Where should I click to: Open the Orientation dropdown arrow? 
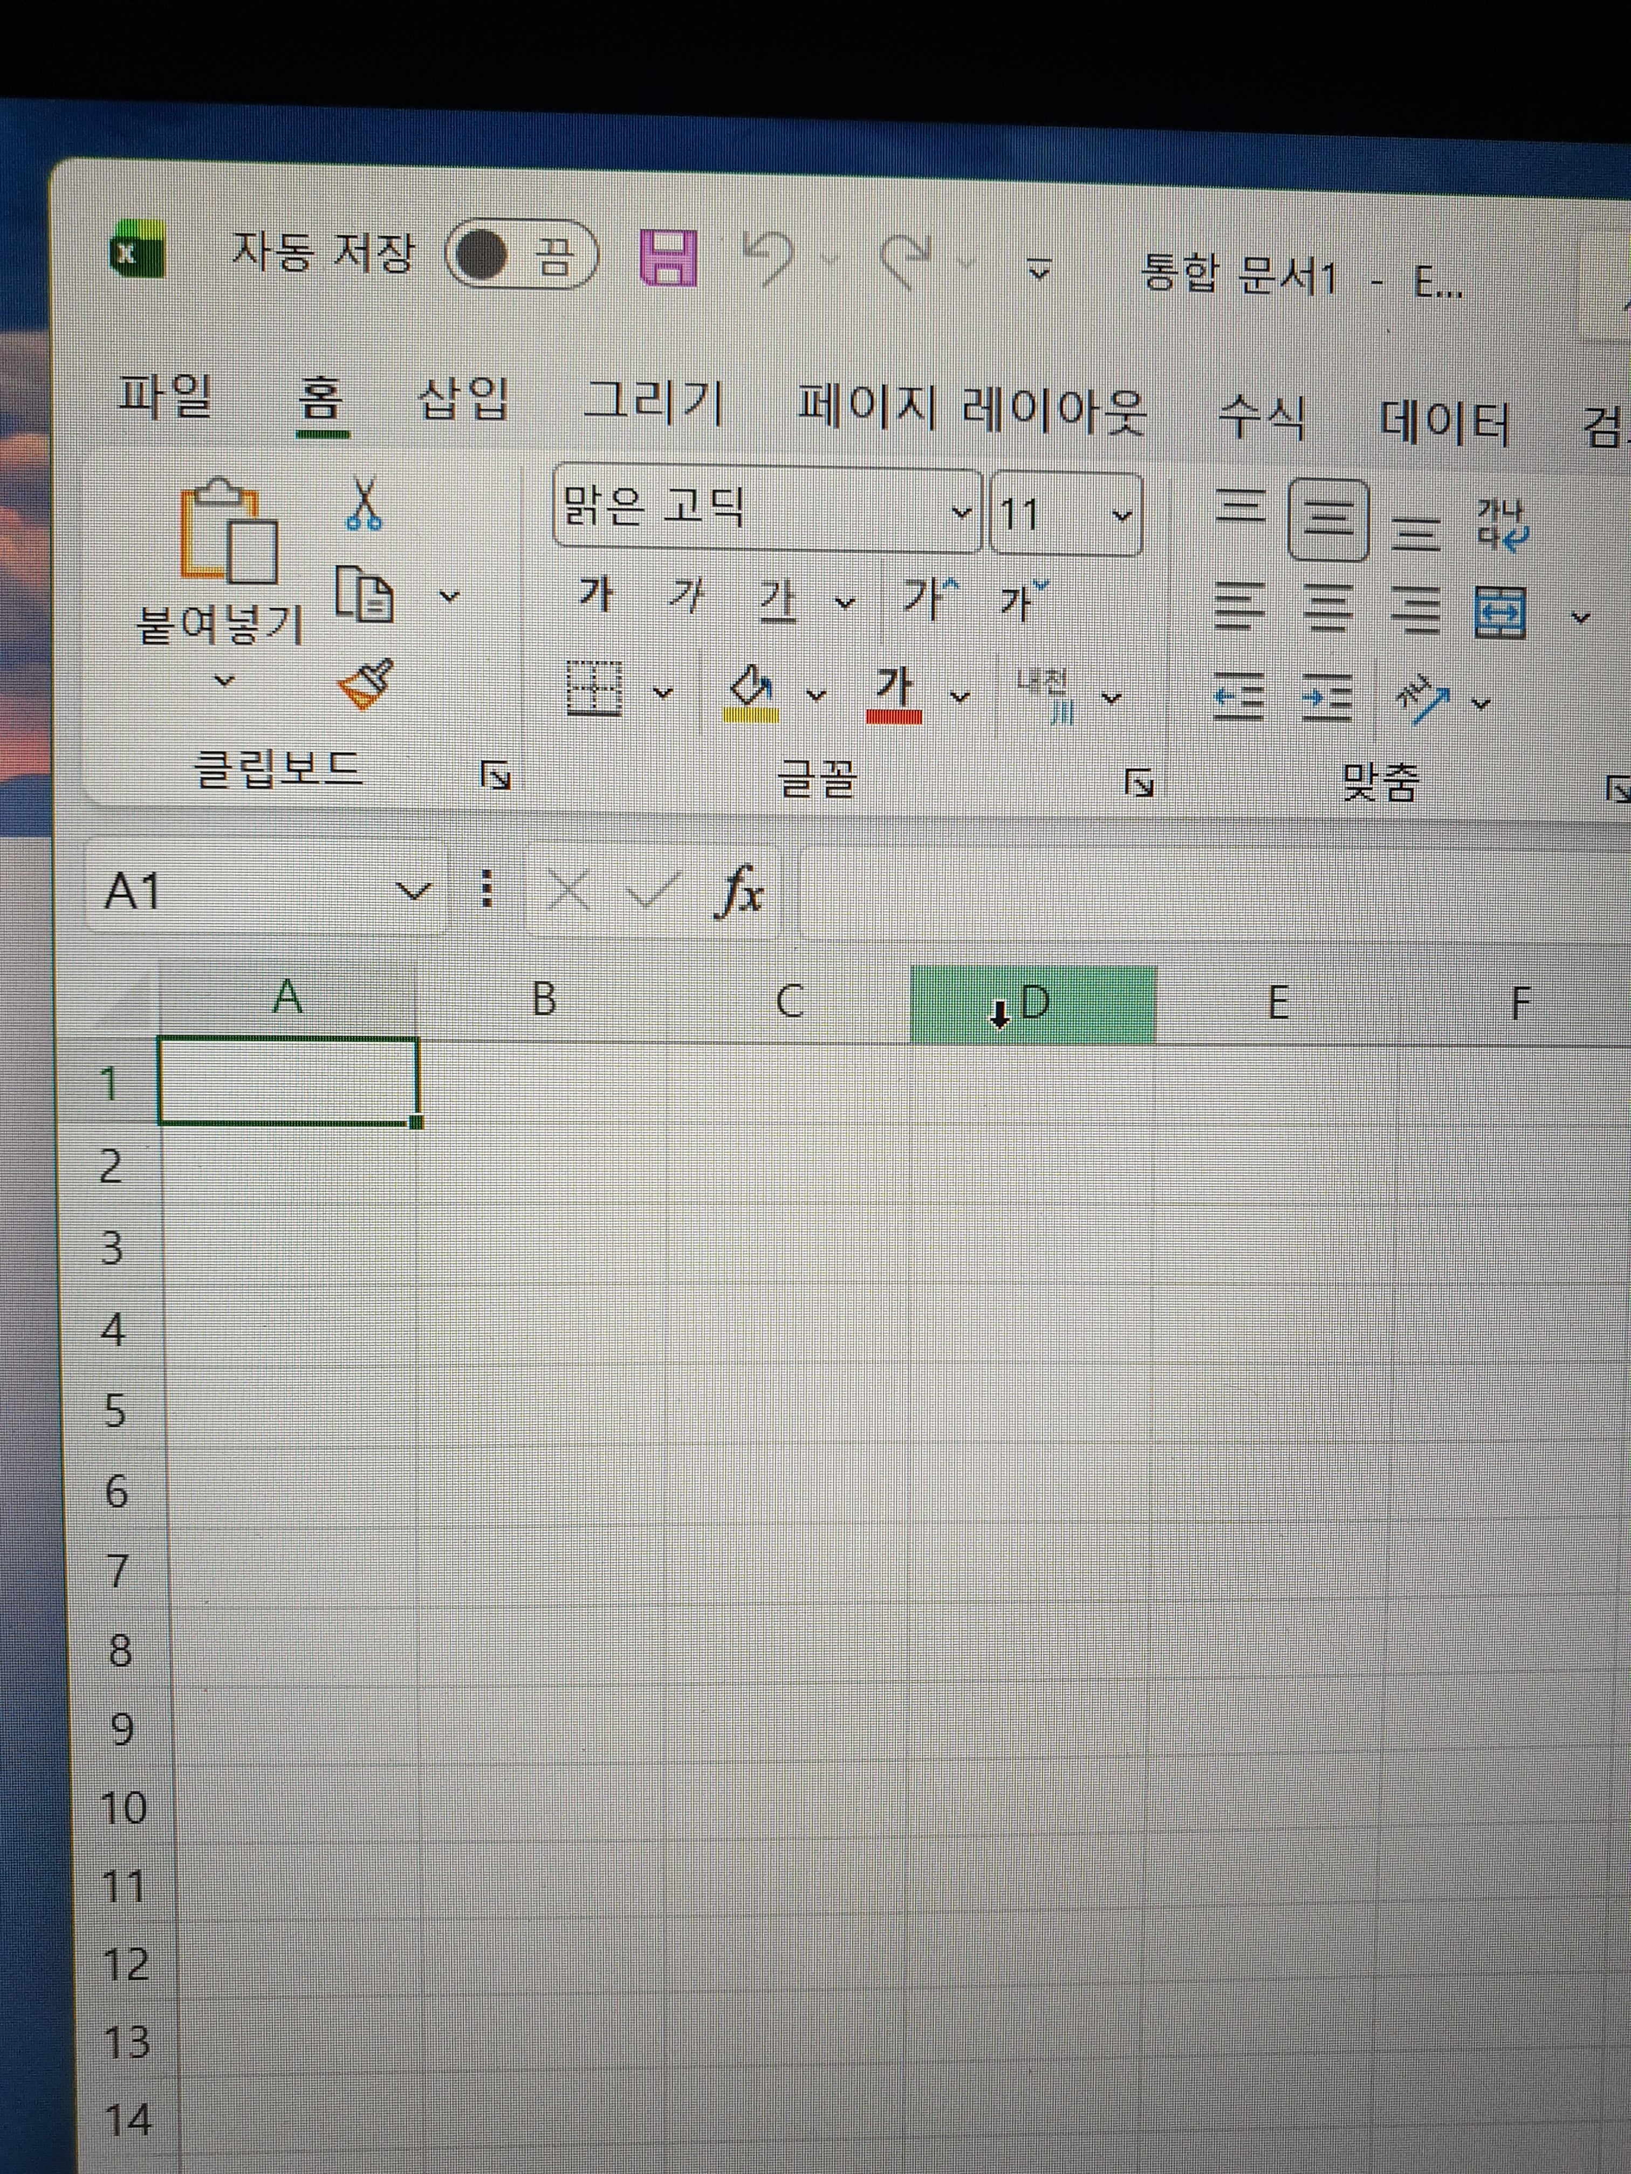(x=1482, y=703)
